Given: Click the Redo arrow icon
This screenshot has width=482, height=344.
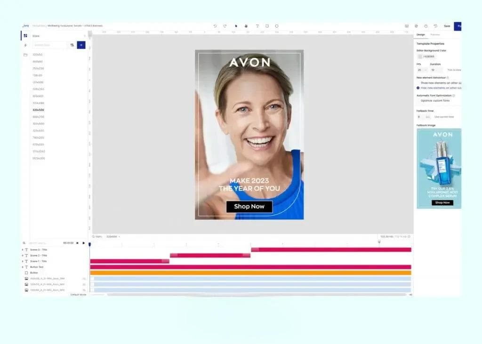Looking at the screenshot, I should (225, 26).
